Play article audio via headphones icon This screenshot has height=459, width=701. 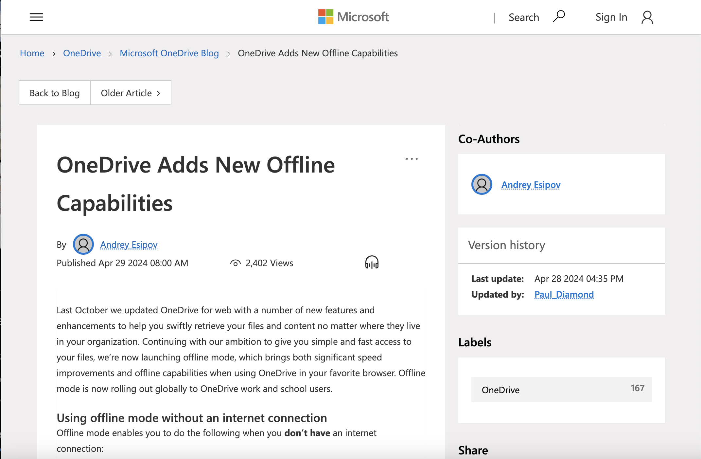[372, 262]
